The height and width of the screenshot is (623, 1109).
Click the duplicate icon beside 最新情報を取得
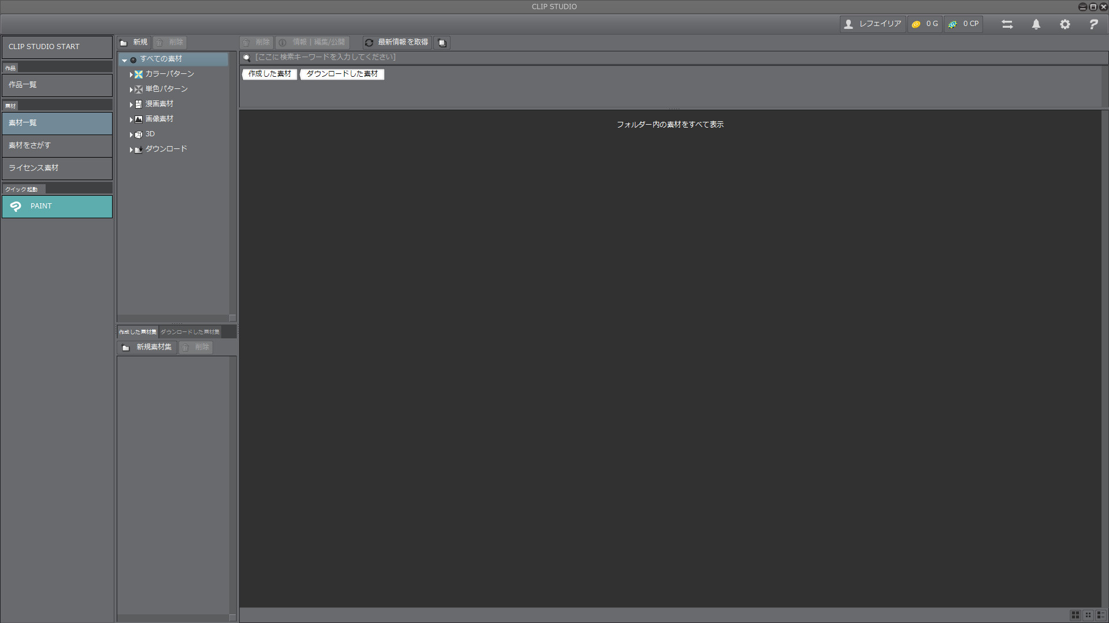point(442,43)
